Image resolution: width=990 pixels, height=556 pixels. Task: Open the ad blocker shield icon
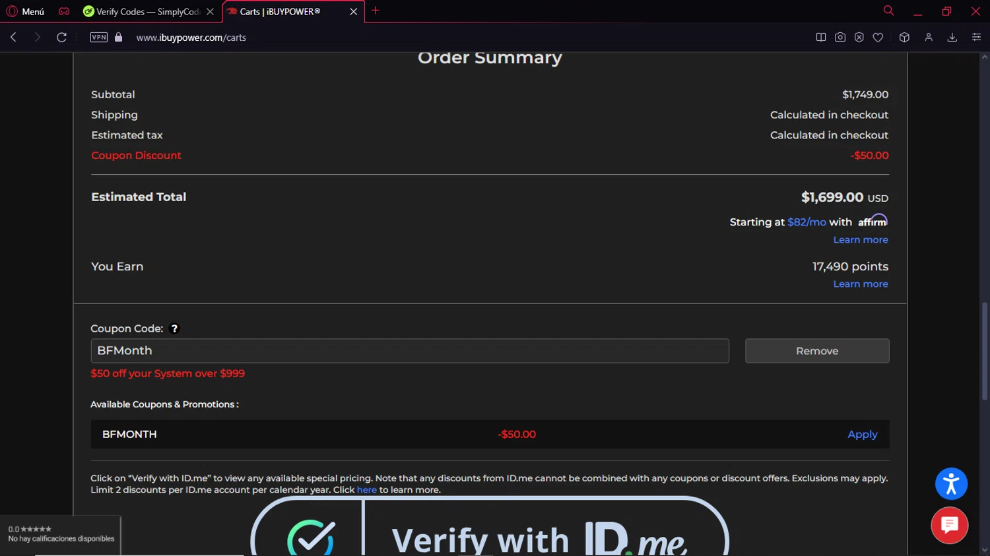coord(859,38)
